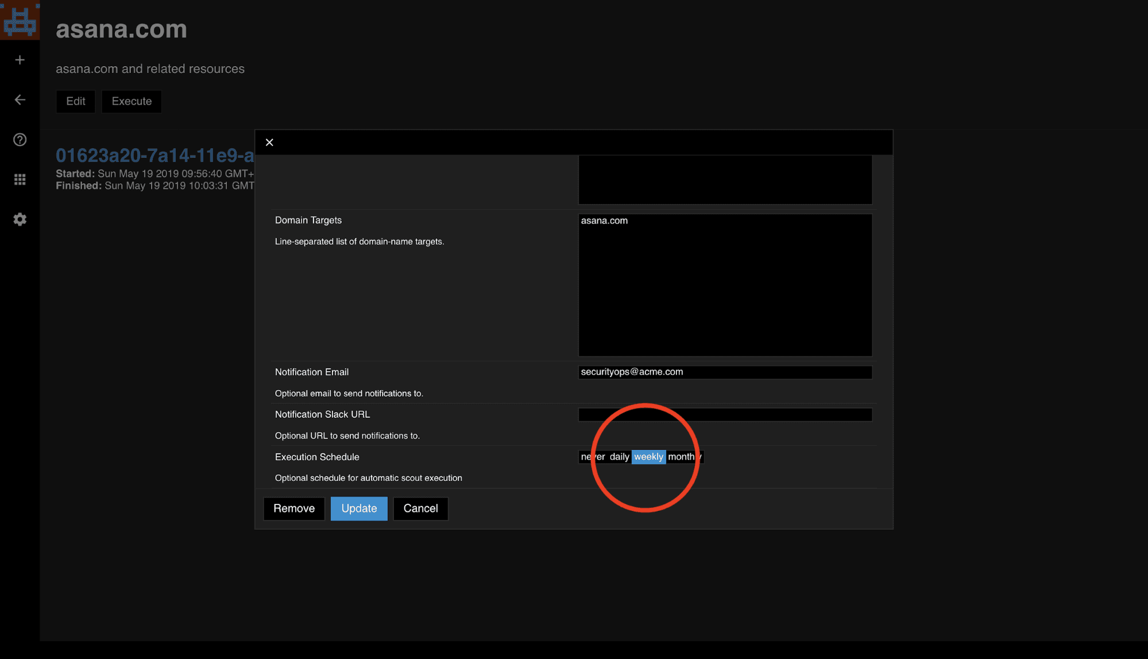Screen dimensions: 1148x659
Task: Click the "Execution Schedule" label
Action: point(317,457)
